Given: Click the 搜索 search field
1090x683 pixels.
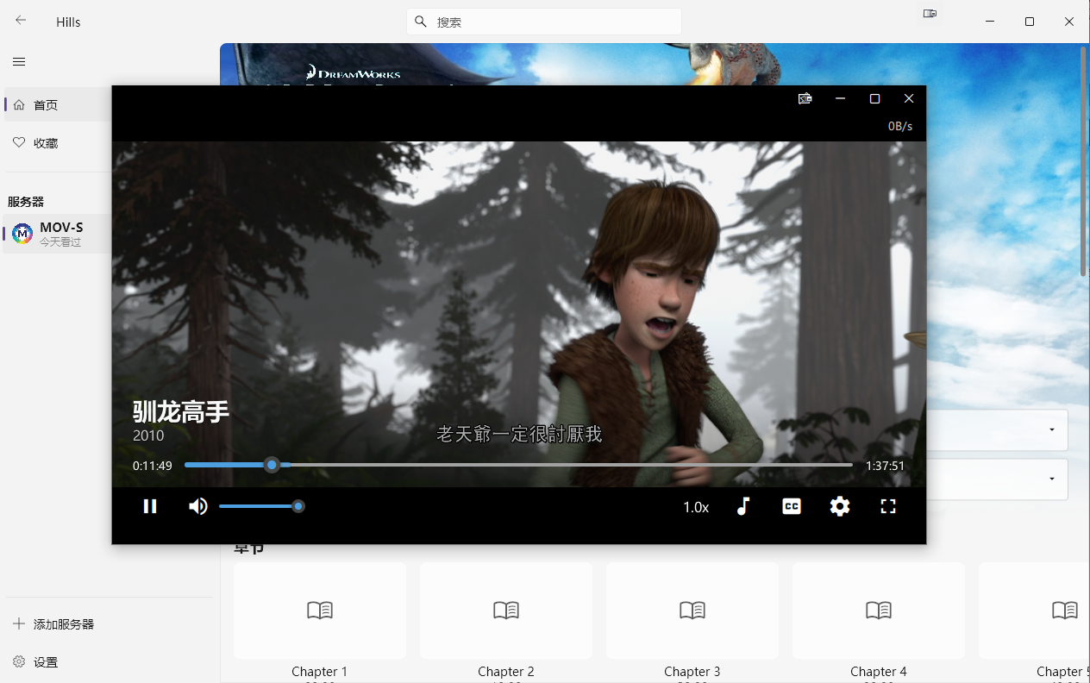Looking at the screenshot, I should point(552,22).
